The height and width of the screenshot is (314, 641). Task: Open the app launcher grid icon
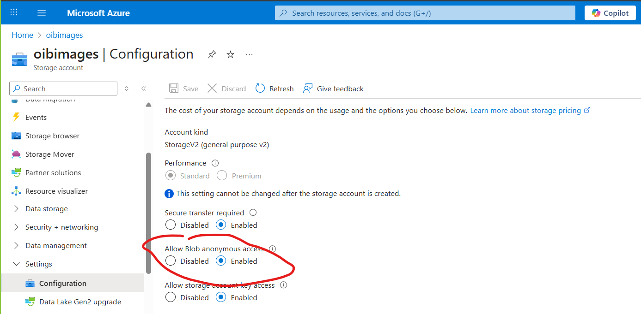pos(13,12)
